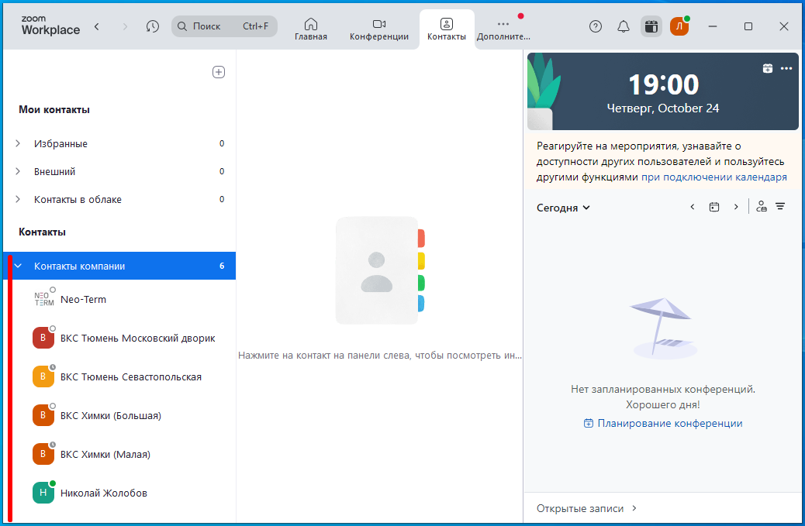805x526 pixels.
Task: Click the history clock icon
Action: (x=153, y=26)
